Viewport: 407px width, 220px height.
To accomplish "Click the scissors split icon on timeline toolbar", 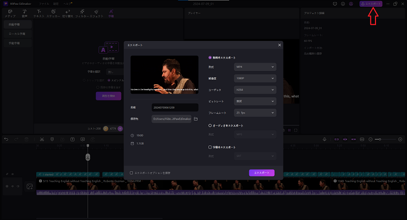I will [x=41, y=139].
